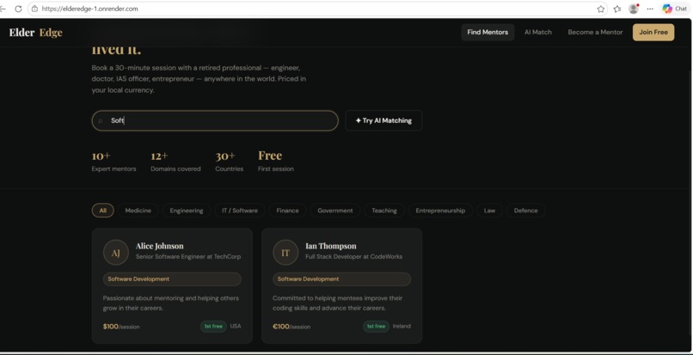Filter mentors by Law
This screenshot has width=693, height=355.
(489, 211)
